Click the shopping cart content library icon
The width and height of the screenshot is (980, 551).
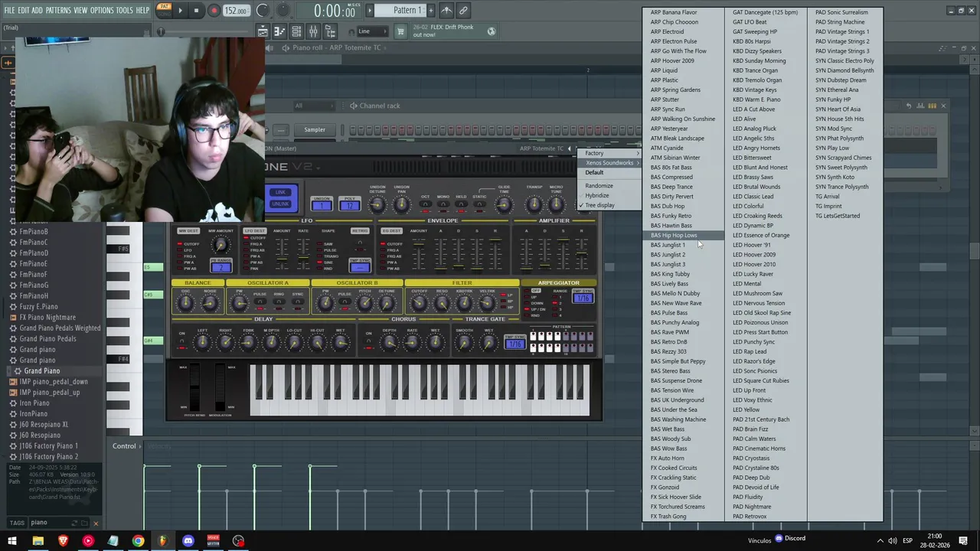coord(400,31)
